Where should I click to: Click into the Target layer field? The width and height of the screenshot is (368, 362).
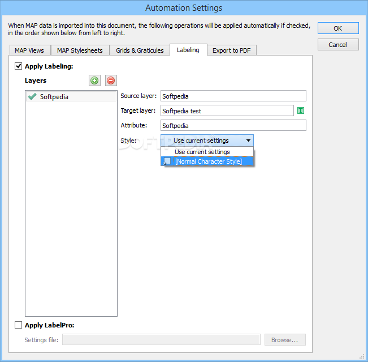[227, 110]
